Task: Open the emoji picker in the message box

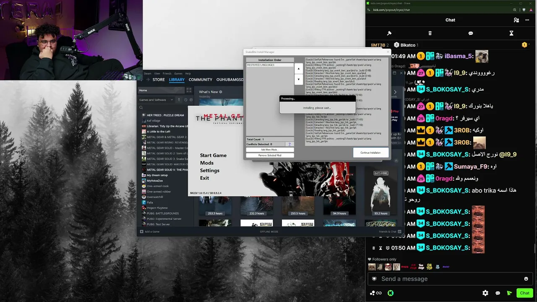Action: [x=526, y=279]
